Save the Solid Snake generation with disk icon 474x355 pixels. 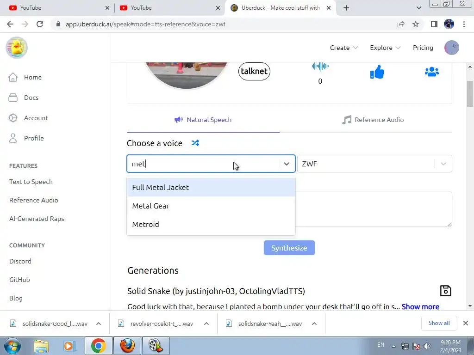pos(445,291)
